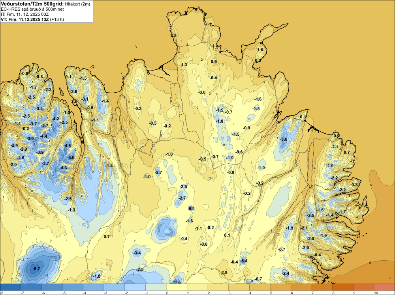Viewport: 395px width, 295px height.
Task: Select legend color swatch between 3 and 4
Action: [x=239, y=287]
